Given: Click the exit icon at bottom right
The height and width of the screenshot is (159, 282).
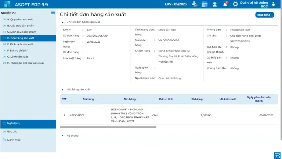Looking at the screenshot, I should coord(277,155).
